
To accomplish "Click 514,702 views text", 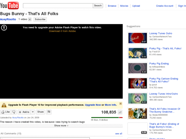I will point(156,87).
